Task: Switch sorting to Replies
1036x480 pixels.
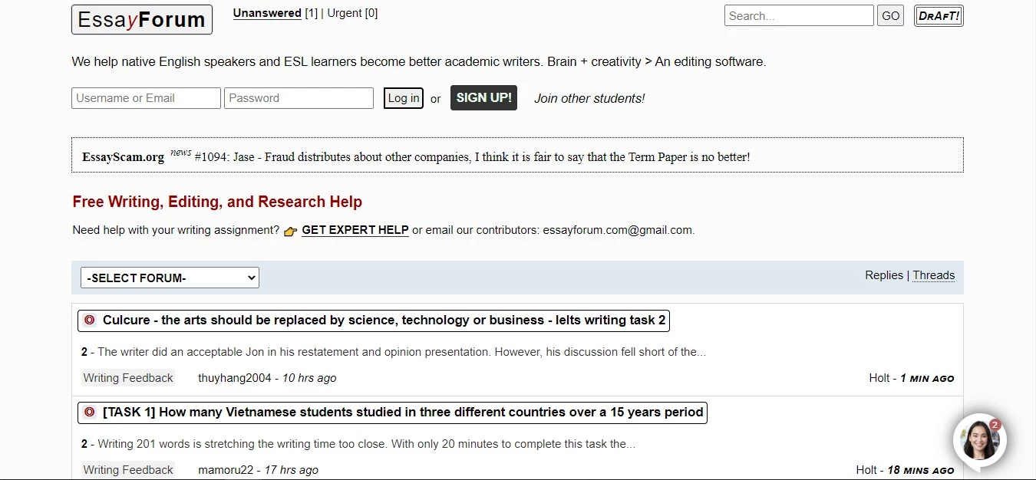Action: [x=884, y=275]
